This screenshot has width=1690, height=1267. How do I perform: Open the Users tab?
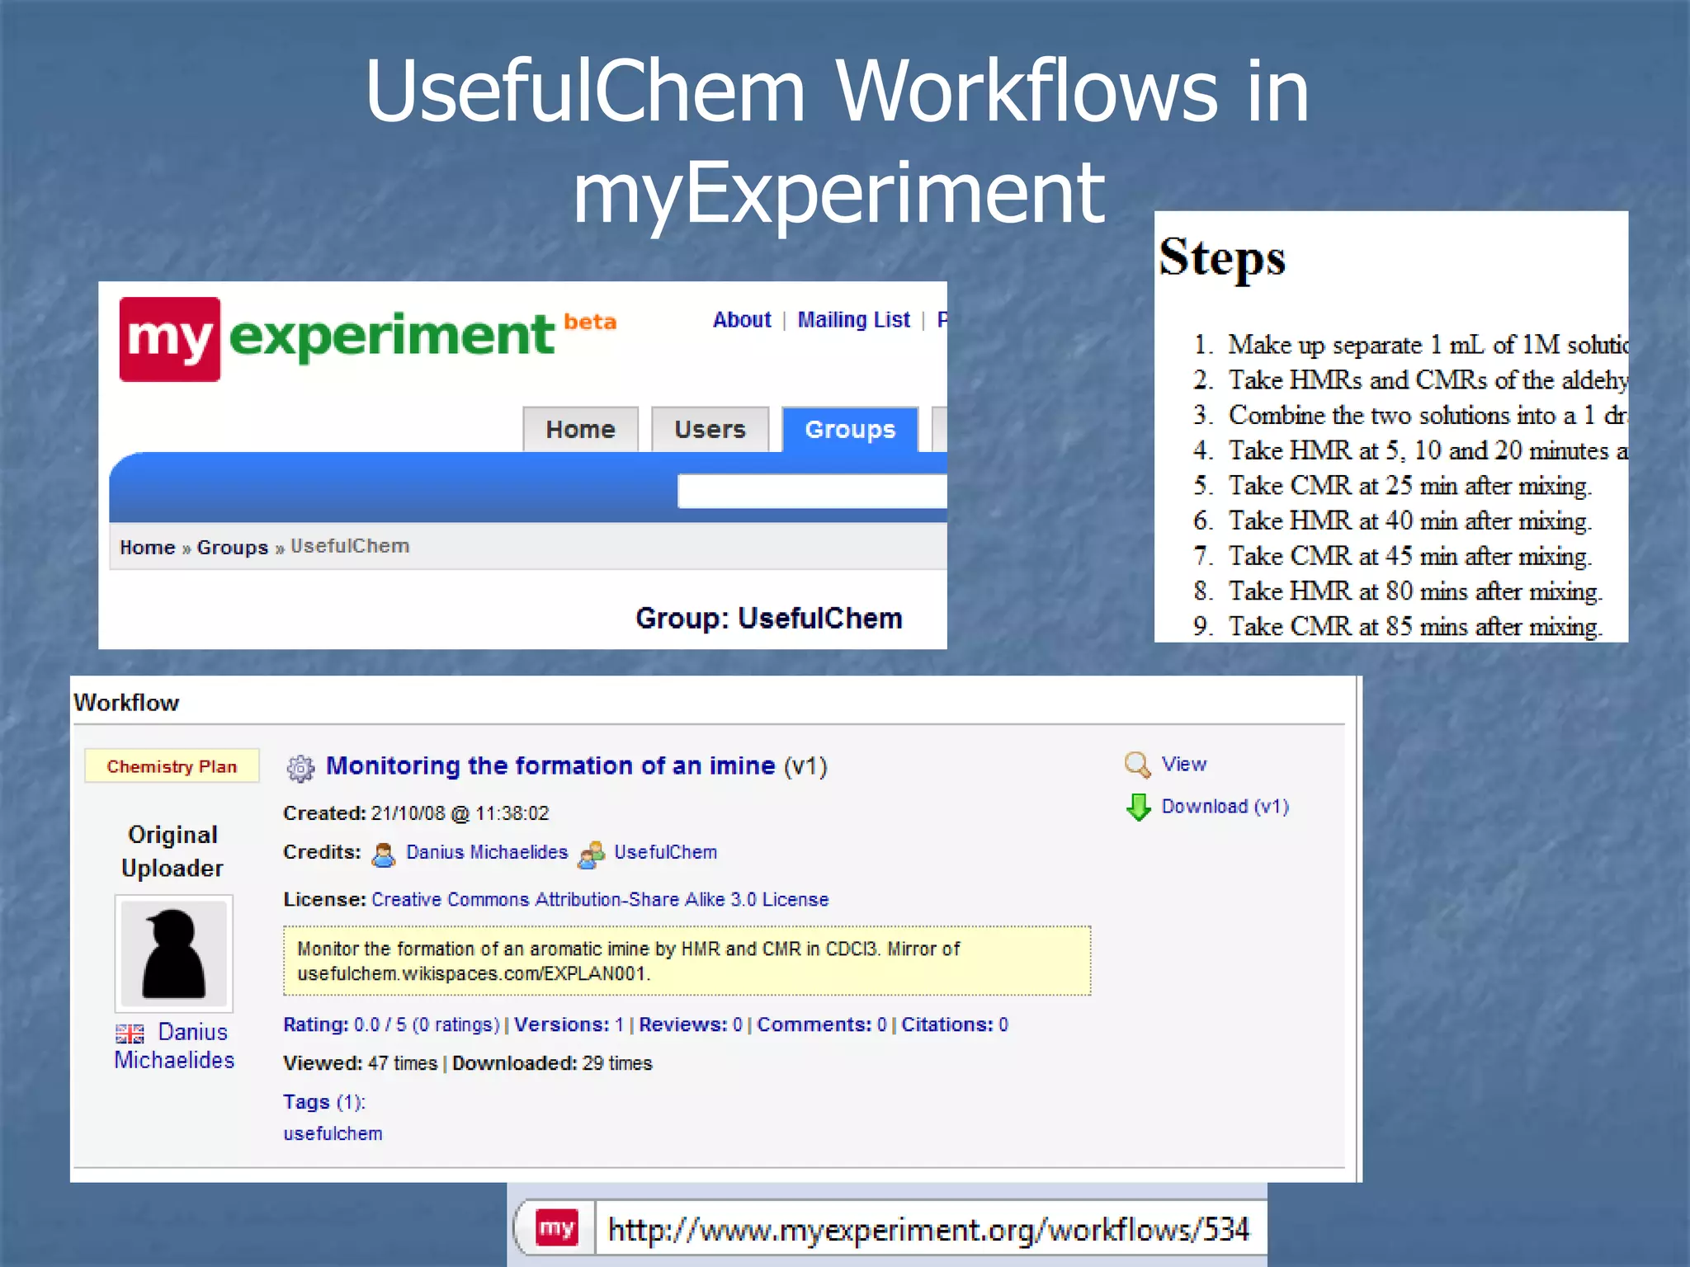click(x=710, y=429)
